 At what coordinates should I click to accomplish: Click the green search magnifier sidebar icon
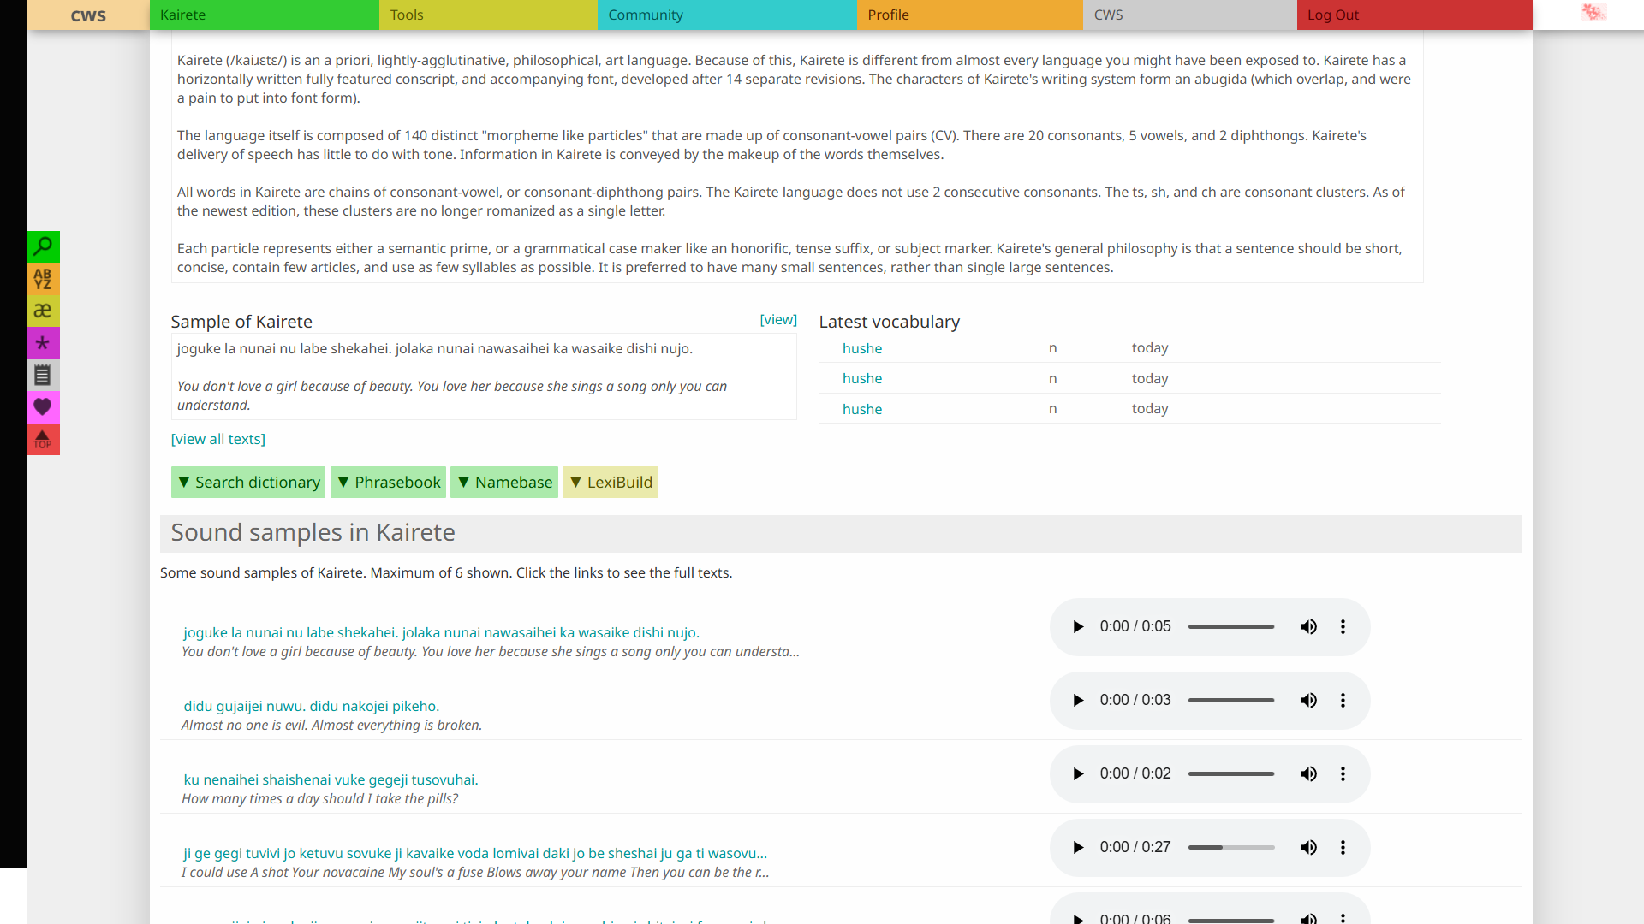43,246
